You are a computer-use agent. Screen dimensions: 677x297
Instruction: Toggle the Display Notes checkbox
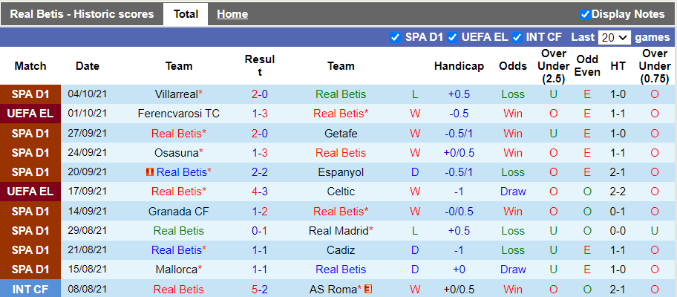click(585, 14)
